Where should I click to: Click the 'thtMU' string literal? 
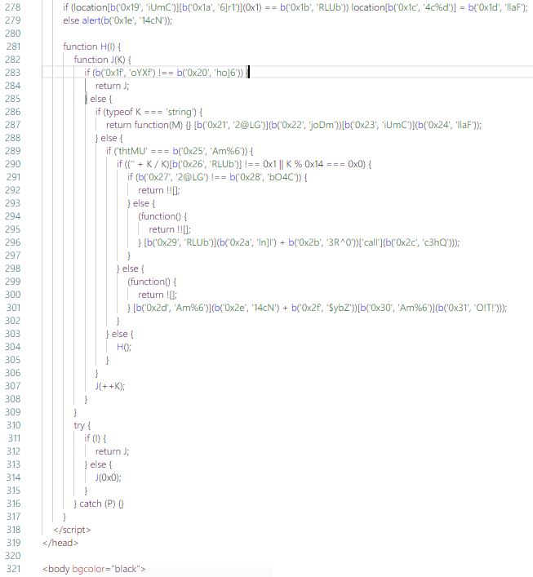[131, 151]
